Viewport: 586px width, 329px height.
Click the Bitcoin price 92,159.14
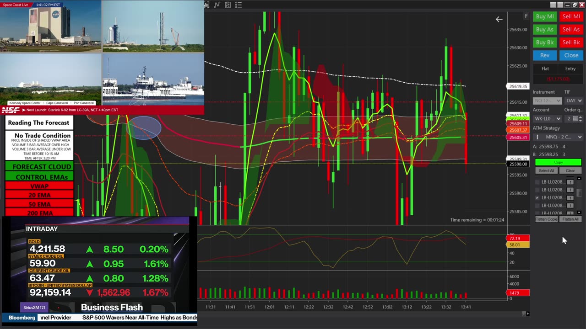(x=50, y=292)
